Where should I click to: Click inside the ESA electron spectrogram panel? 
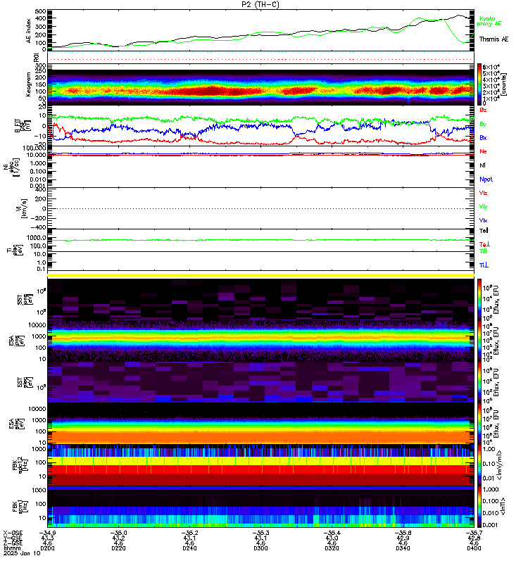pyautogui.click(x=260, y=424)
